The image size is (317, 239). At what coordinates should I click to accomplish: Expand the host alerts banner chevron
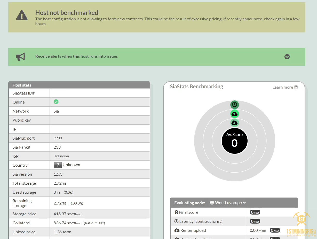[287, 57]
